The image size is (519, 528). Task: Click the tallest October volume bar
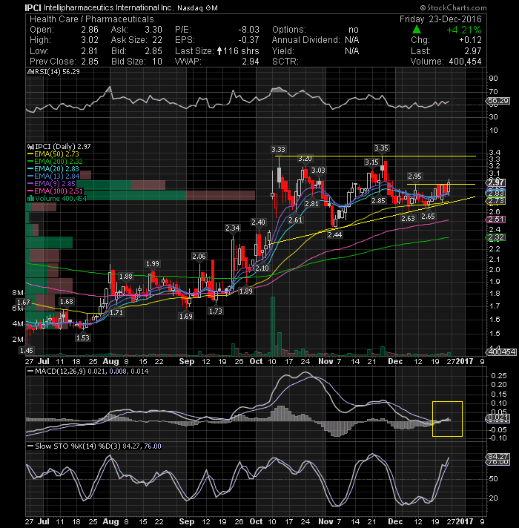click(x=273, y=326)
